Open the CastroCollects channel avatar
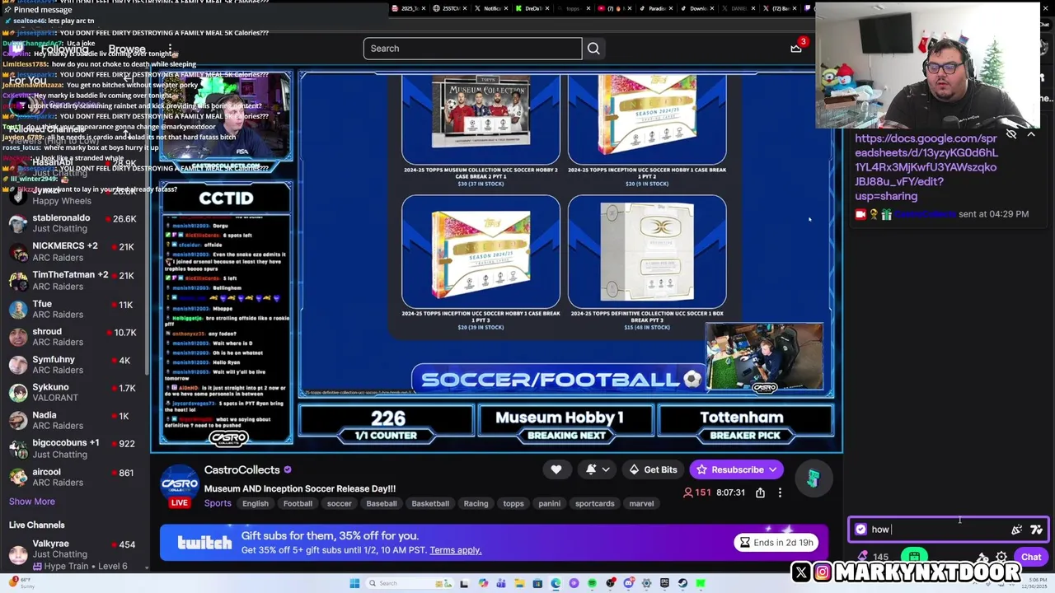 pos(180,482)
